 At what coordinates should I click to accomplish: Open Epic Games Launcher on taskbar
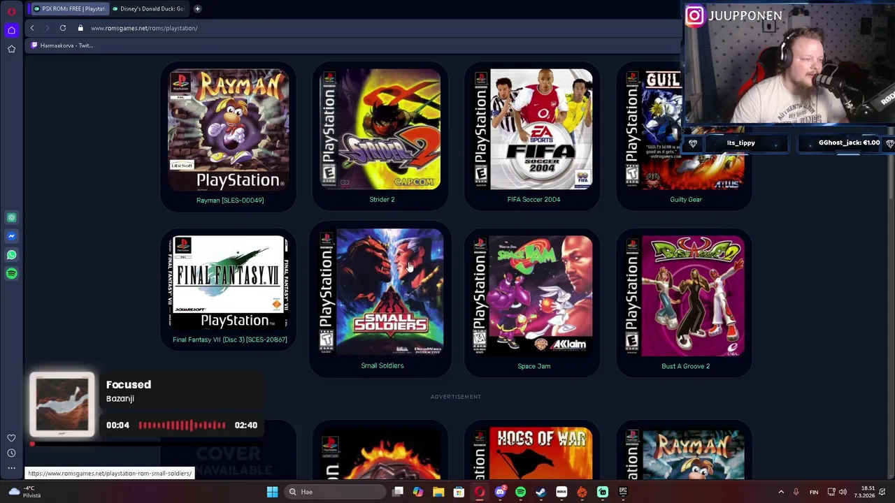pyautogui.click(x=623, y=492)
